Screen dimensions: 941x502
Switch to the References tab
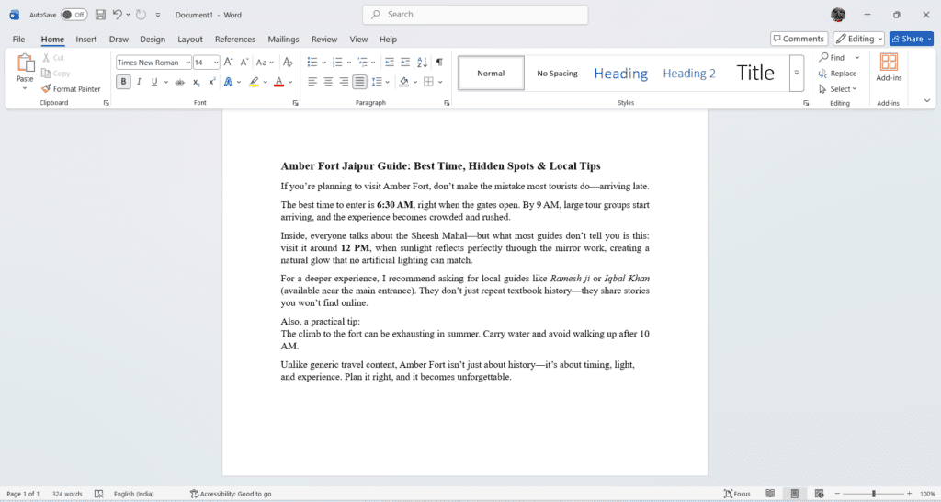point(235,39)
